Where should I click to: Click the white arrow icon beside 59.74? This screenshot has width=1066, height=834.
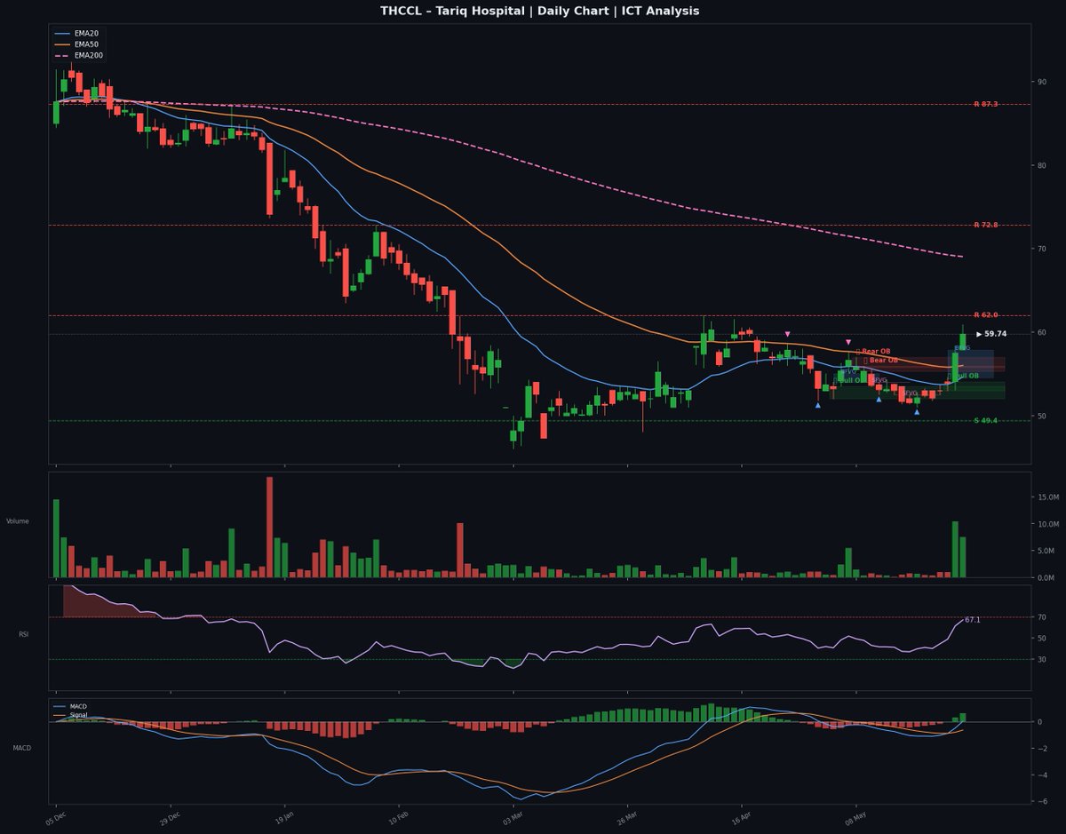(979, 334)
